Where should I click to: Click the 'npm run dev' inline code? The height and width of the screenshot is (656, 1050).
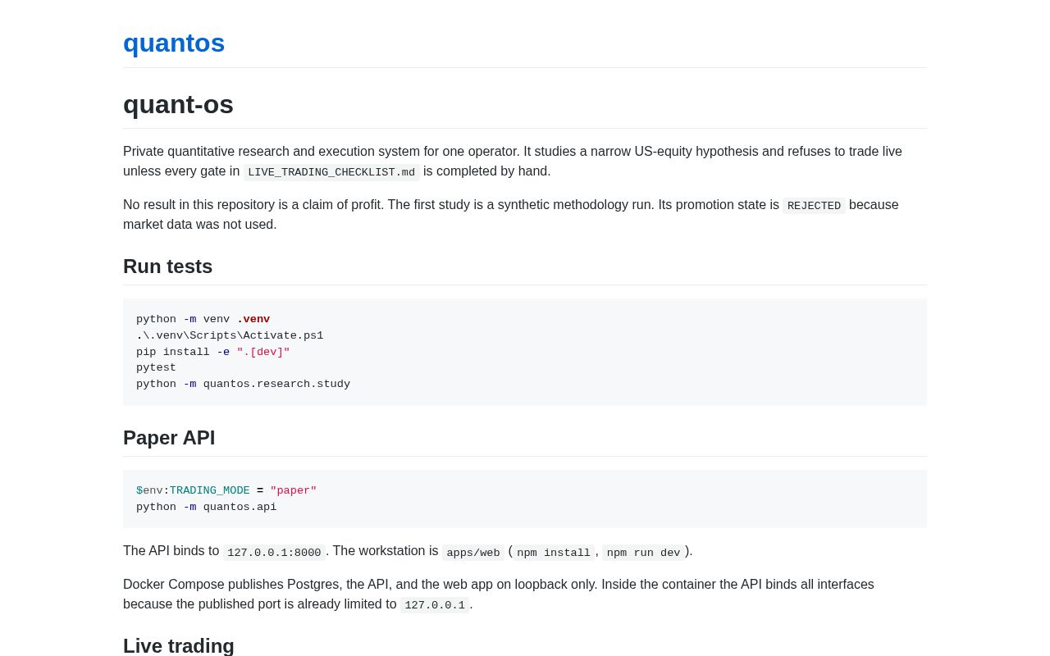point(643,553)
